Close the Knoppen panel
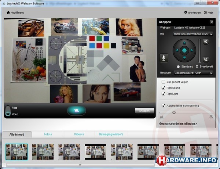Screen dimensions: 220x169 [x=212, y=22]
